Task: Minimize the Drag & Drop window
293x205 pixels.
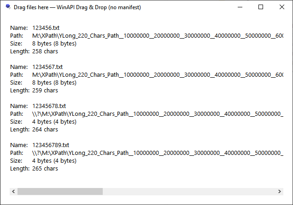Action: [240, 7]
